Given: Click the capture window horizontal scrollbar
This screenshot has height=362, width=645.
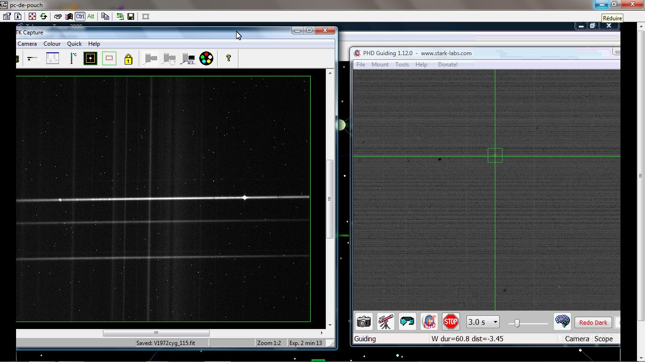Looking at the screenshot, I should [x=156, y=333].
